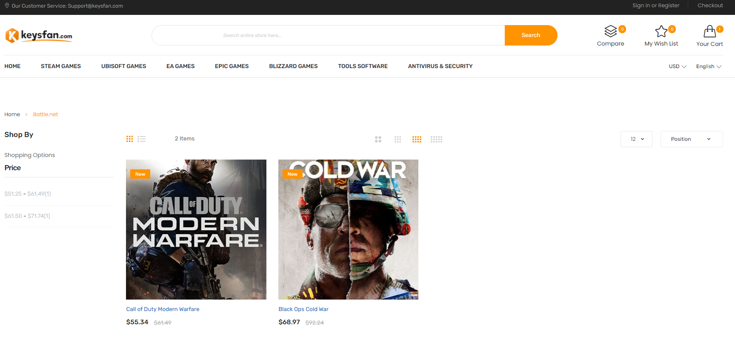Image resolution: width=735 pixels, height=337 pixels.
Task: Click the Shopping Options label
Action: [30, 155]
